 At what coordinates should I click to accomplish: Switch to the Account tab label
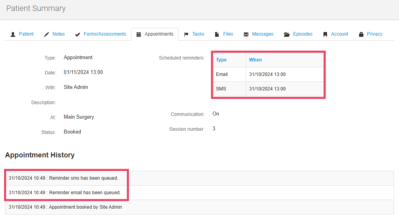tap(340, 34)
